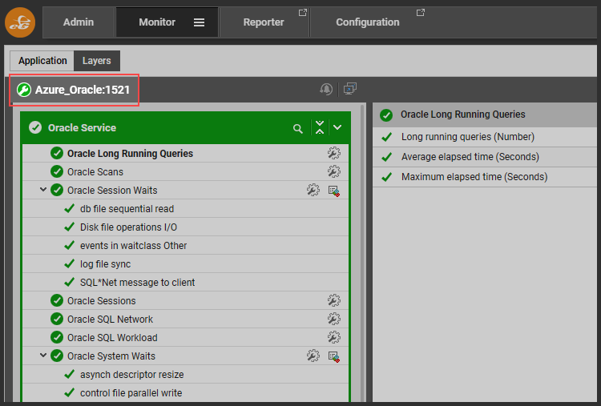Open descriptor config icon for Oracle Session Waits
This screenshot has width=601, height=406.
point(334,191)
